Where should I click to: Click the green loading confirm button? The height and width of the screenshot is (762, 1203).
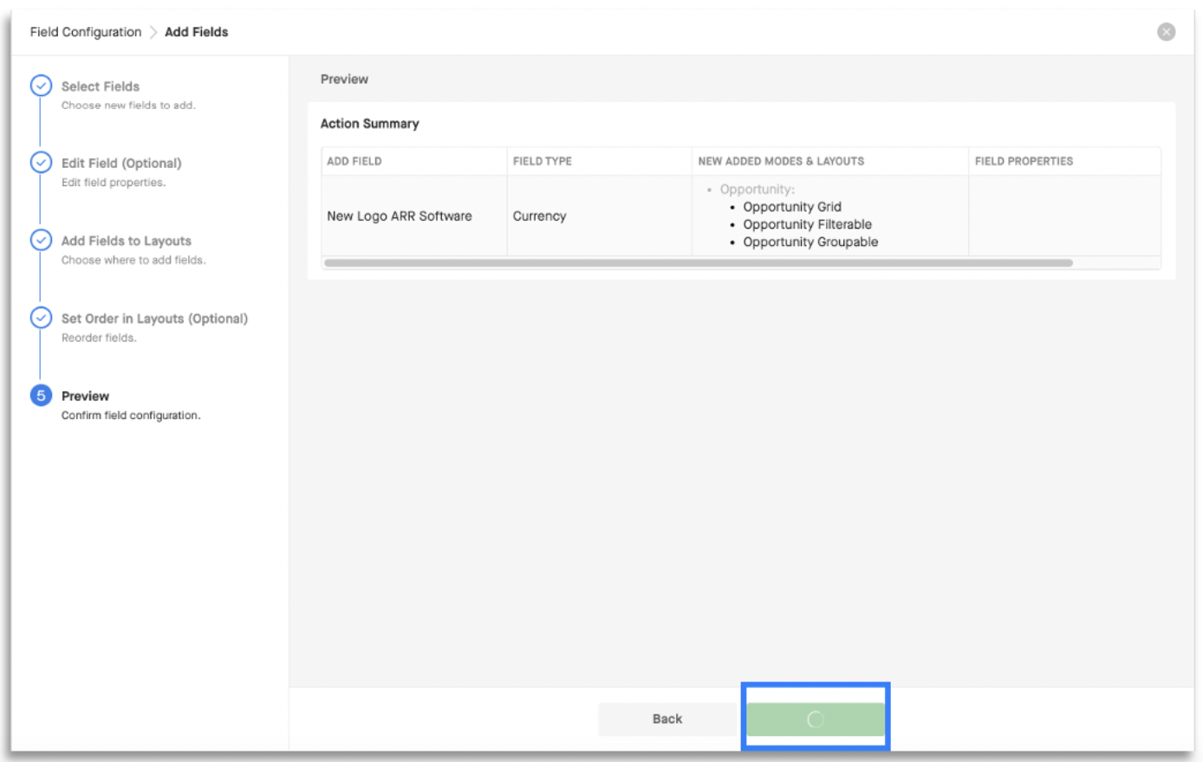coord(816,719)
